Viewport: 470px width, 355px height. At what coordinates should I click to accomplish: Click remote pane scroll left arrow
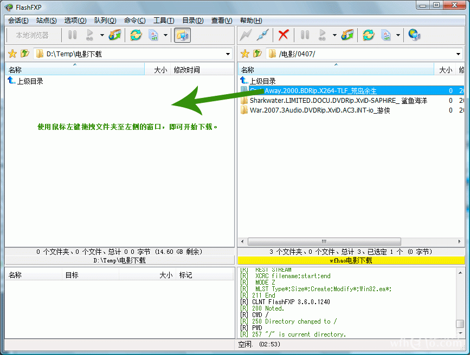[242, 241]
